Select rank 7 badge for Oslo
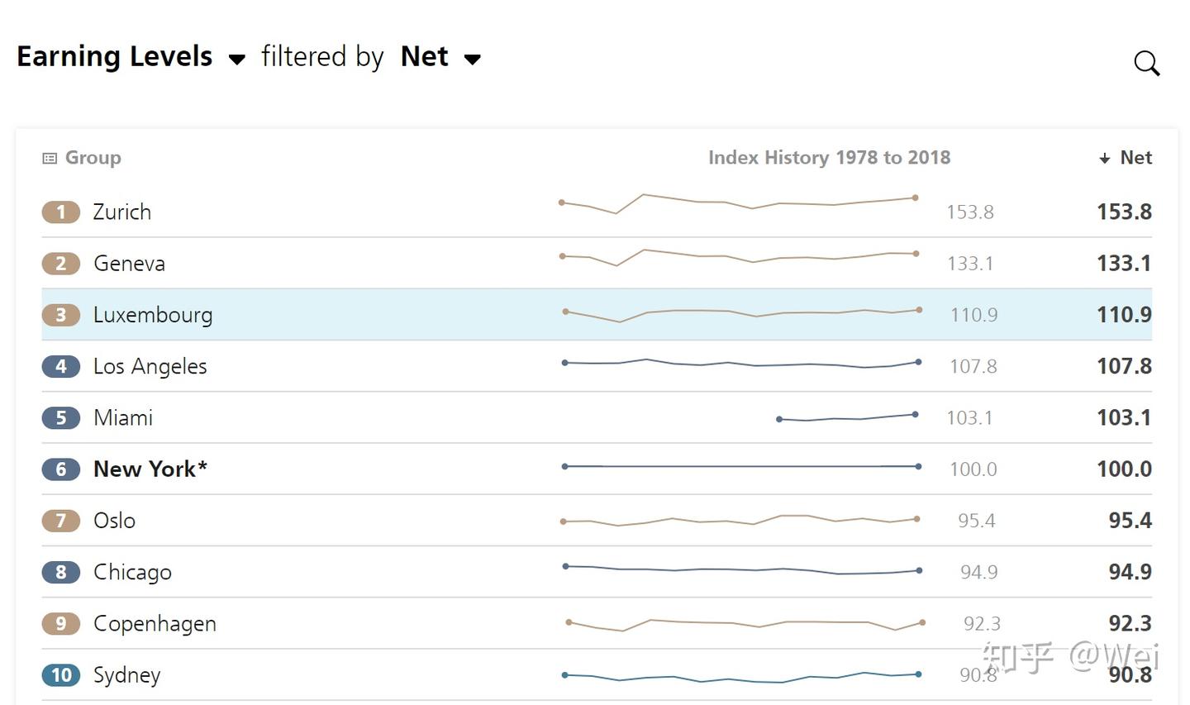The image size is (1190, 705). (60, 521)
